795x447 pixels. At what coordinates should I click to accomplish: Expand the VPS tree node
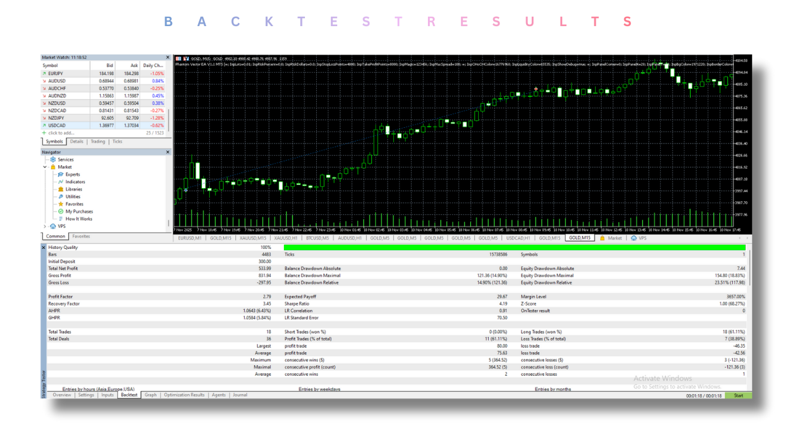pos(45,227)
